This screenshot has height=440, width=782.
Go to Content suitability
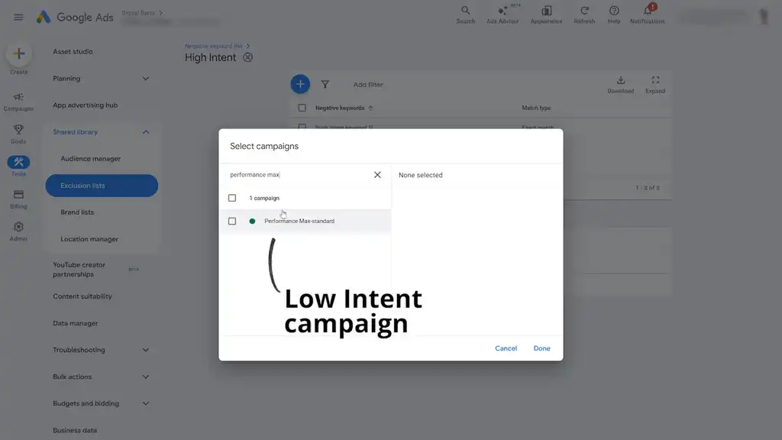(82, 296)
